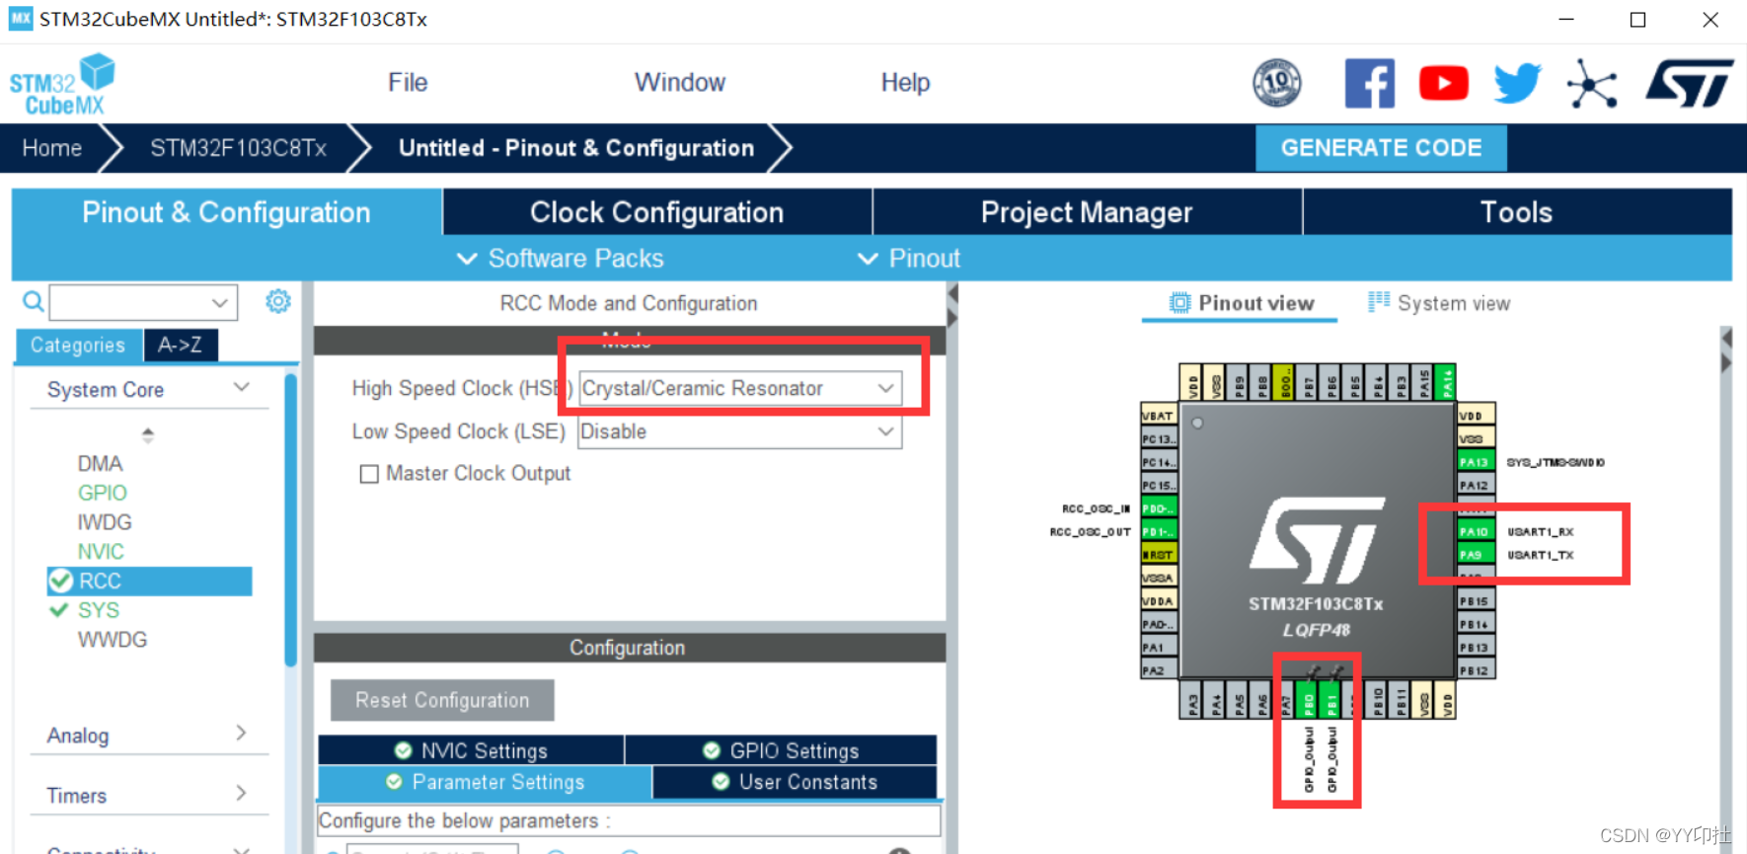The image size is (1747, 854).
Task: Open the Low Speed Clock (LSE) dropdown
Action: click(739, 431)
